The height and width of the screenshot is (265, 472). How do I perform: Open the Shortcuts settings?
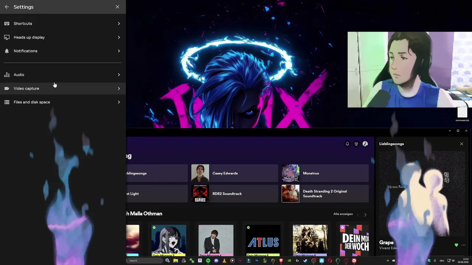pos(63,24)
